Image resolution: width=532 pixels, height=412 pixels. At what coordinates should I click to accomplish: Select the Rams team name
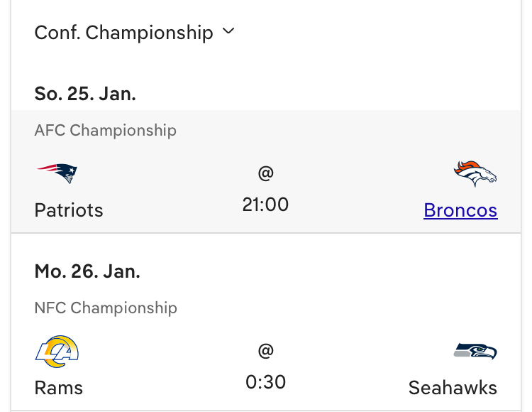59,388
